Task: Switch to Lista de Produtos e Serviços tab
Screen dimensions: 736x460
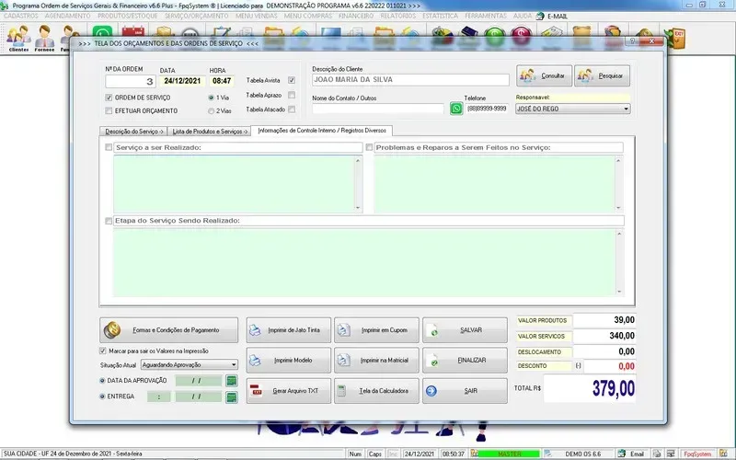Action: point(211,132)
